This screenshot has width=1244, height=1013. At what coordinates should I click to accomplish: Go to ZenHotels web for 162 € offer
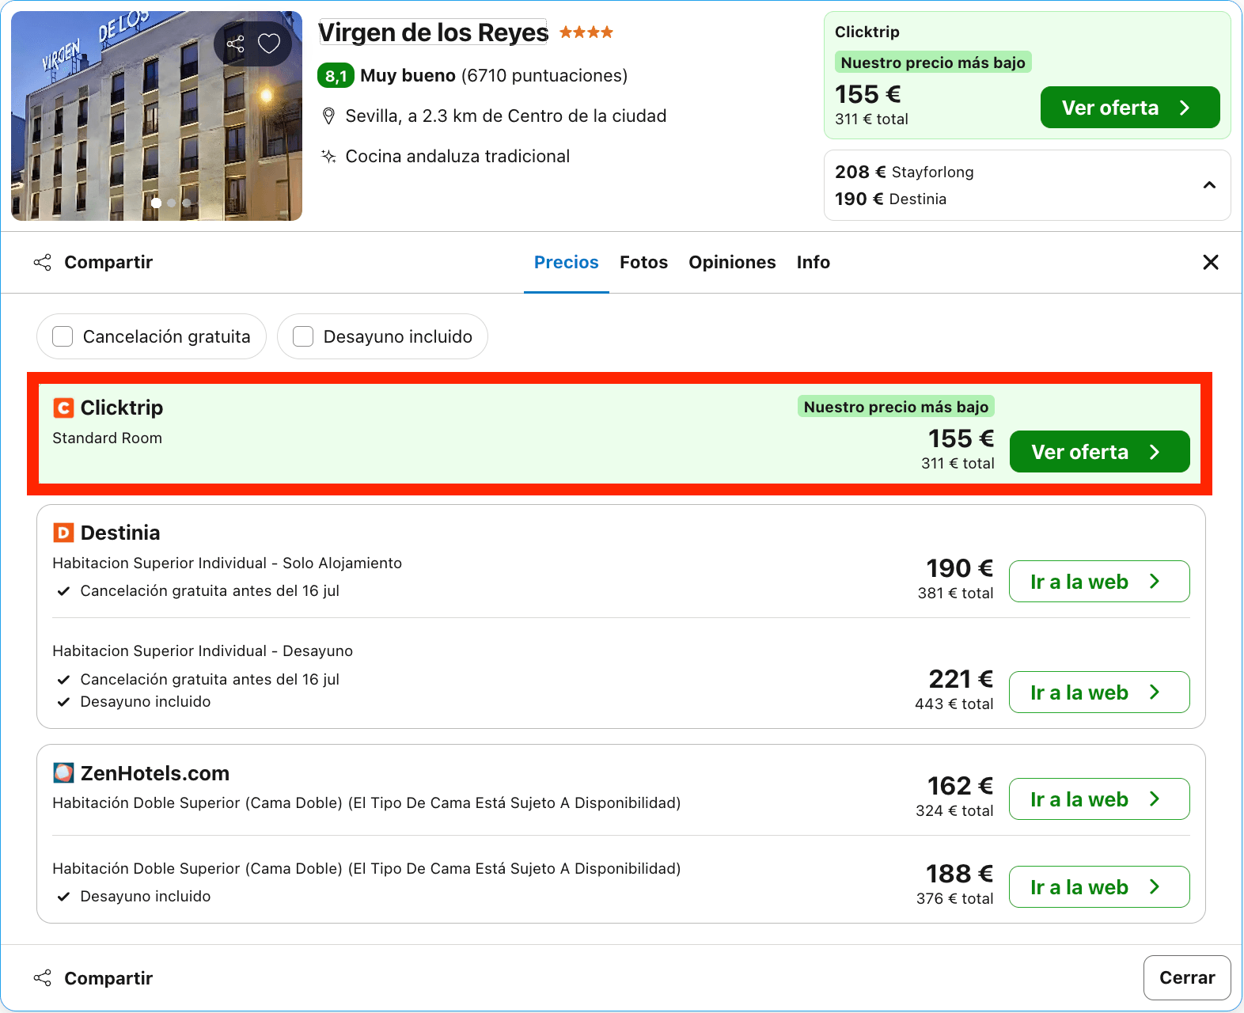click(1100, 799)
